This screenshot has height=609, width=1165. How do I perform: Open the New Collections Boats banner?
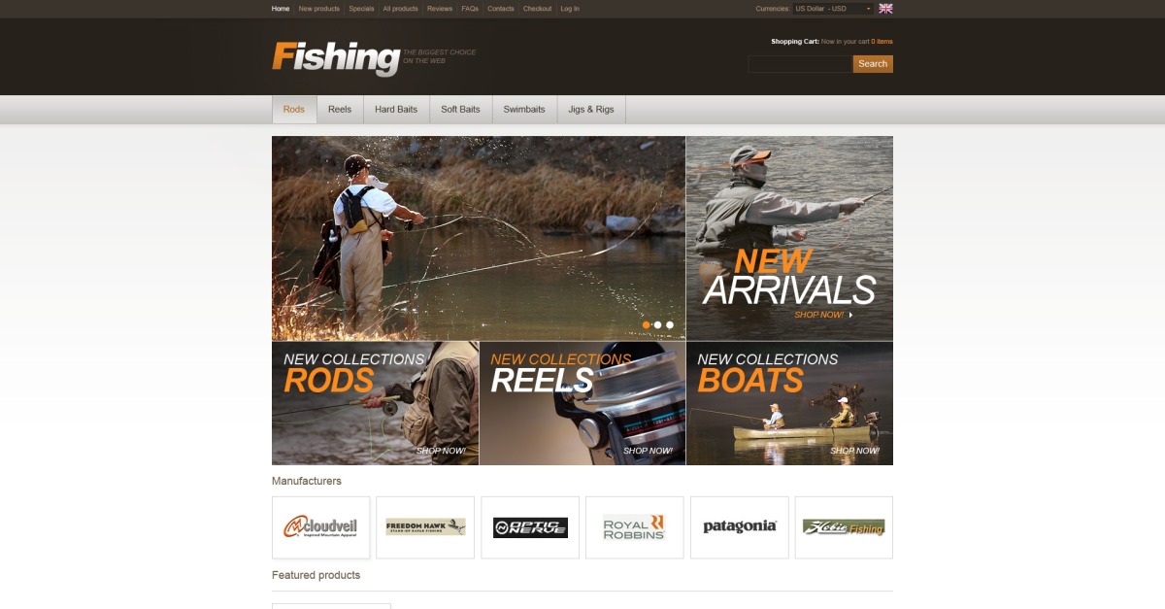click(790, 403)
